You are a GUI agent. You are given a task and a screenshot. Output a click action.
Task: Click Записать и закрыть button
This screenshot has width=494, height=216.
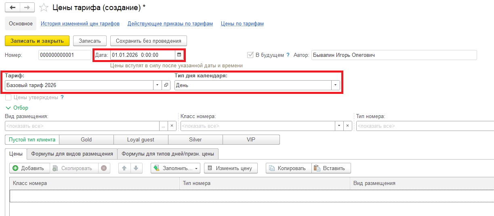pyautogui.click(x=37, y=41)
